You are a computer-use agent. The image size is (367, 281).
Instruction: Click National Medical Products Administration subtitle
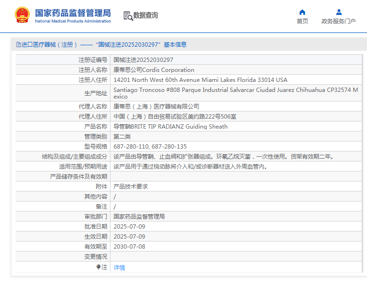pyautogui.click(x=73, y=21)
